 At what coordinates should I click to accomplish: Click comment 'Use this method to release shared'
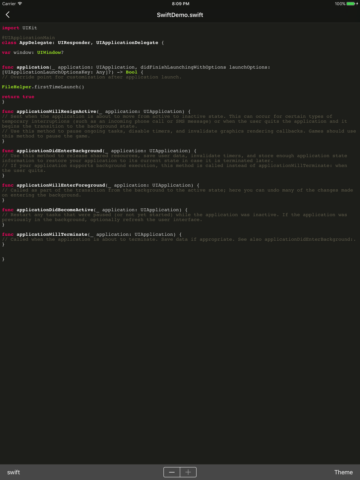pos(175,158)
